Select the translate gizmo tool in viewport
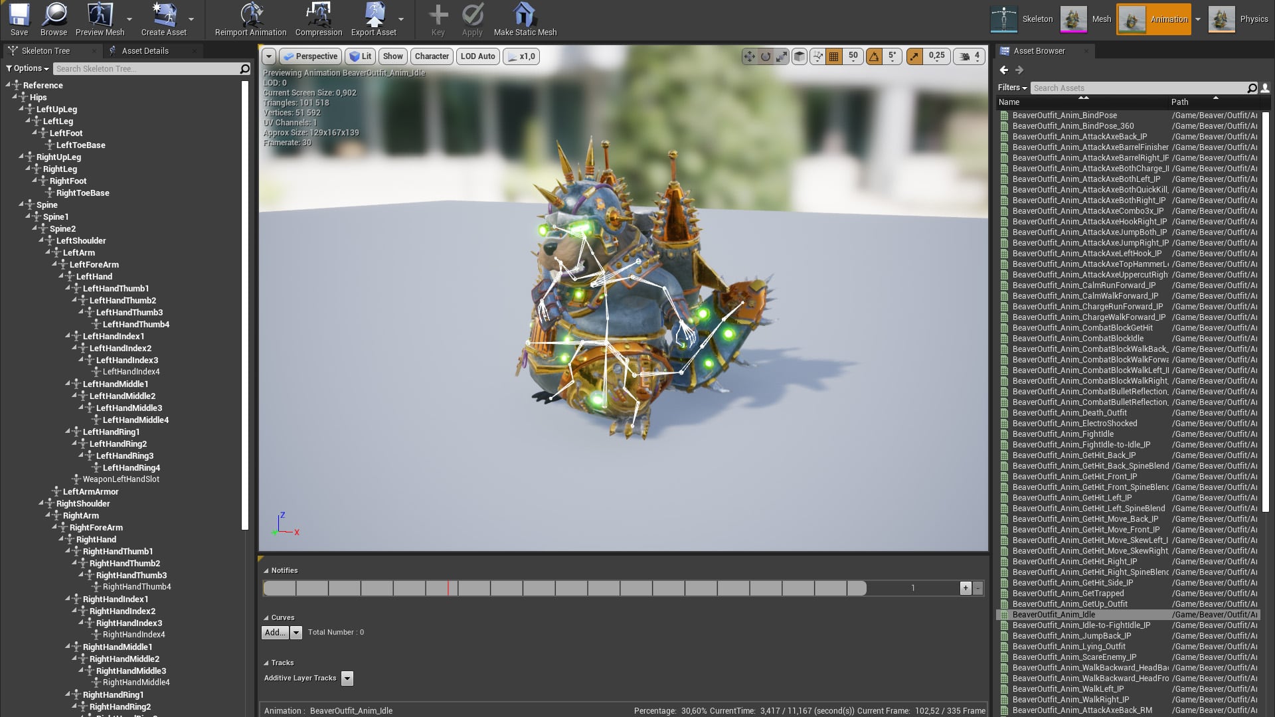 750,56
